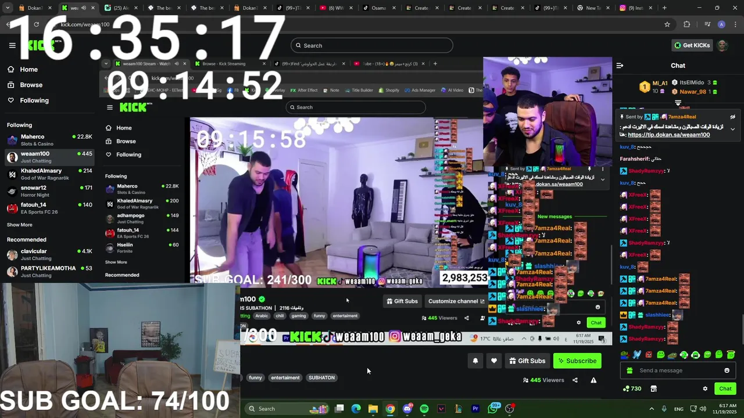Open weaam100 channel in Following list
744x418 pixels.
pos(49,157)
